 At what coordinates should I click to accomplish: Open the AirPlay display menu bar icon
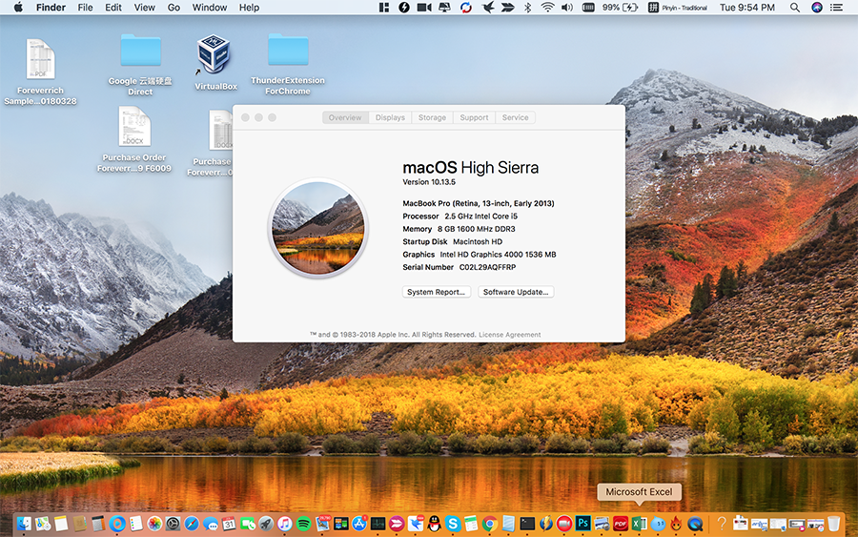click(x=445, y=8)
